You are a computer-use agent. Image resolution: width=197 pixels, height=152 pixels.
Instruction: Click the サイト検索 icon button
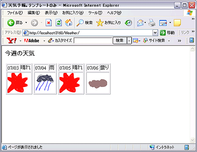154,41
